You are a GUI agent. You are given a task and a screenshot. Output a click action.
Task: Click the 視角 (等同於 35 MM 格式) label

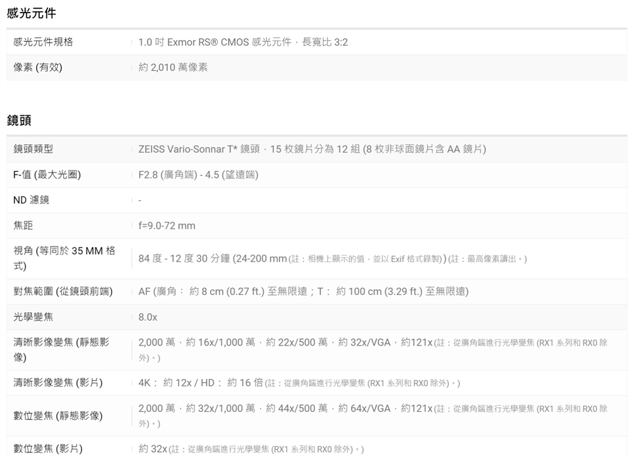click(x=64, y=258)
